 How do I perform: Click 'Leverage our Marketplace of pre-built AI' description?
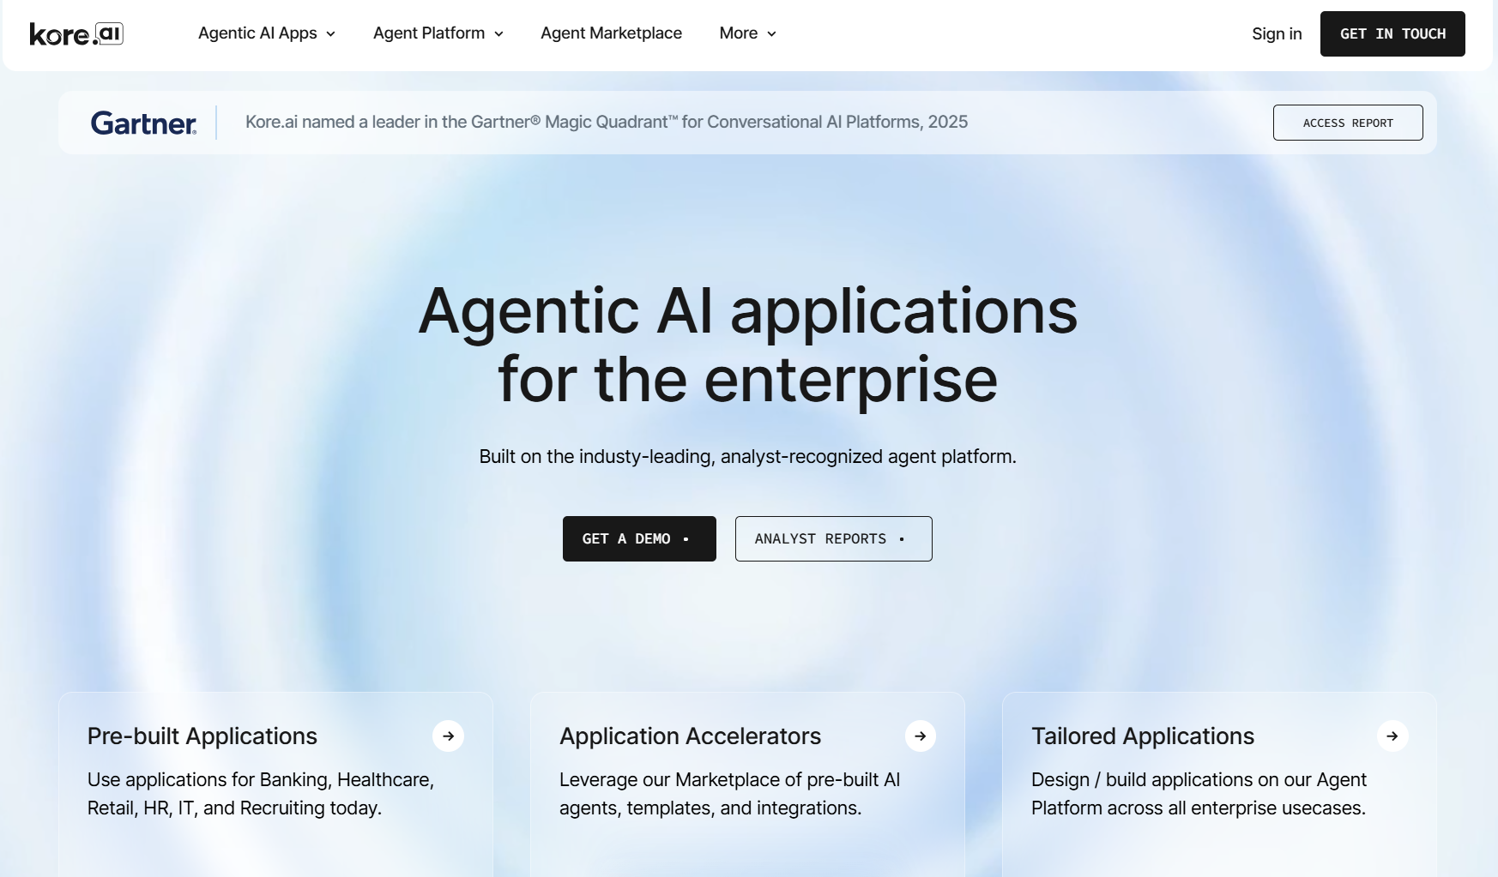[x=729, y=794]
